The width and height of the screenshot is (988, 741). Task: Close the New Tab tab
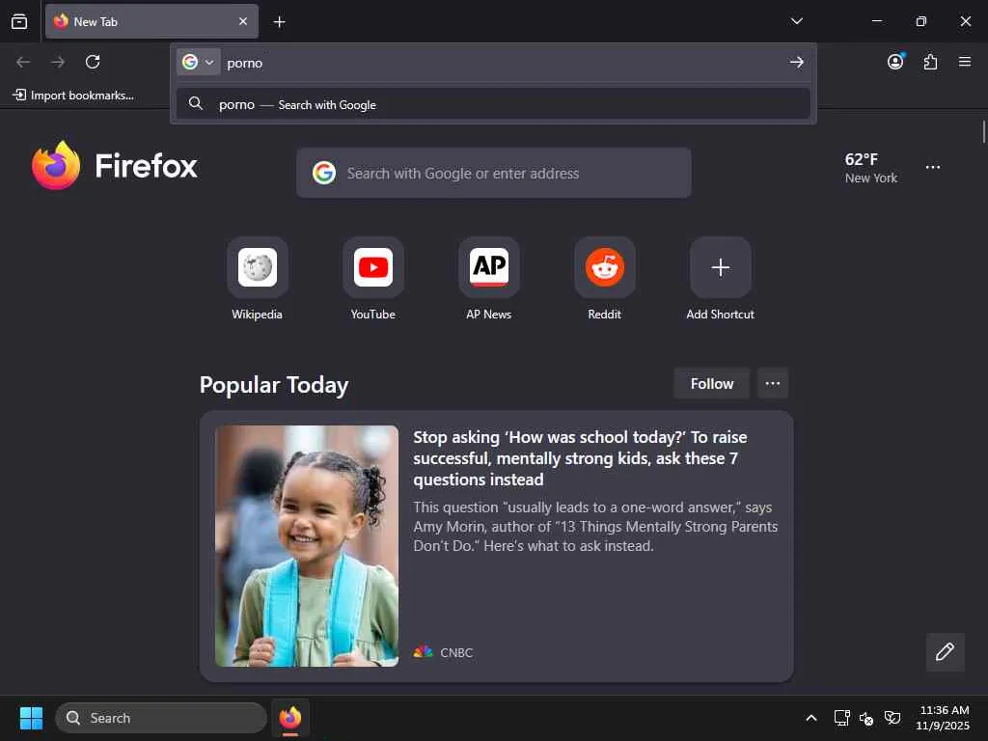coord(242,21)
